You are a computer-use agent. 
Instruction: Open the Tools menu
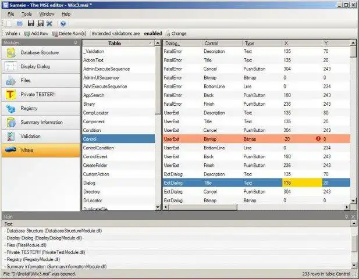[27, 14]
